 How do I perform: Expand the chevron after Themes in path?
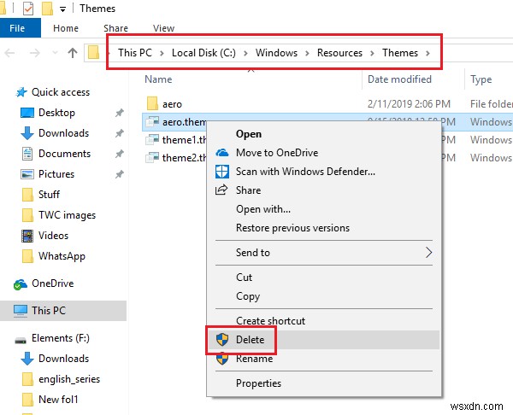427,53
